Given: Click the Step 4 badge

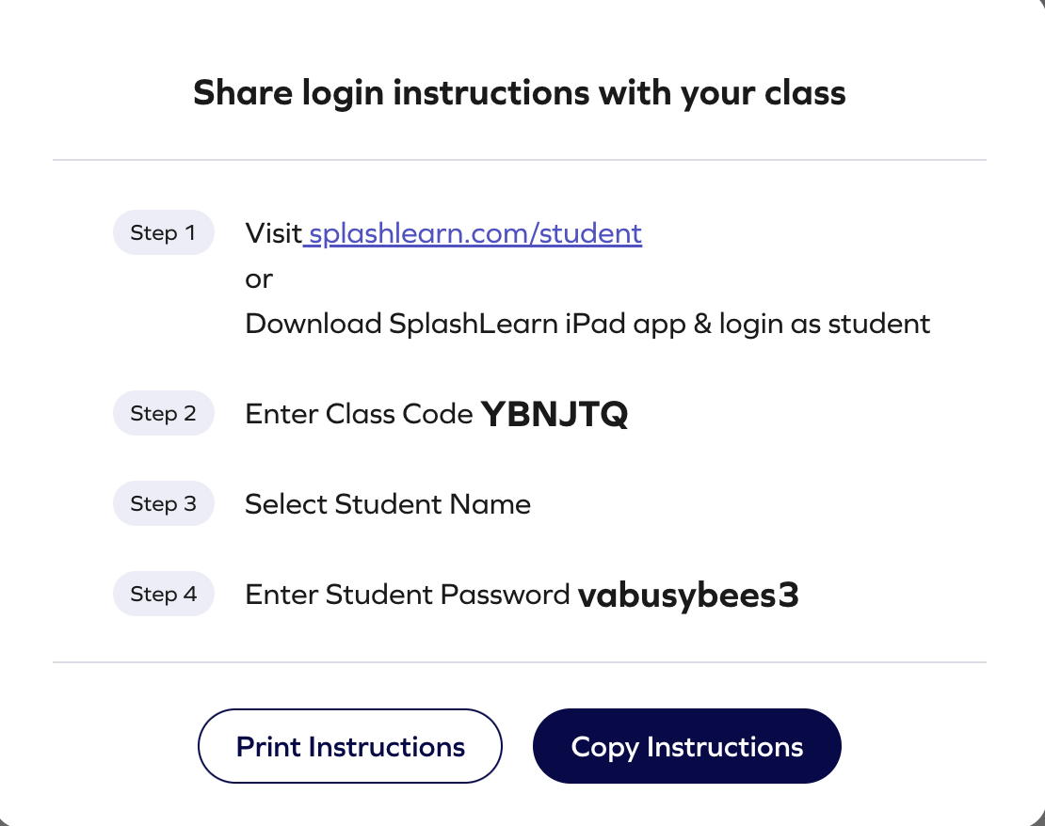Looking at the screenshot, I should tap(163, 595).
